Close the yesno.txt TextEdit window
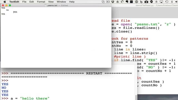178x100 pixels. click(x=3, y=5)
